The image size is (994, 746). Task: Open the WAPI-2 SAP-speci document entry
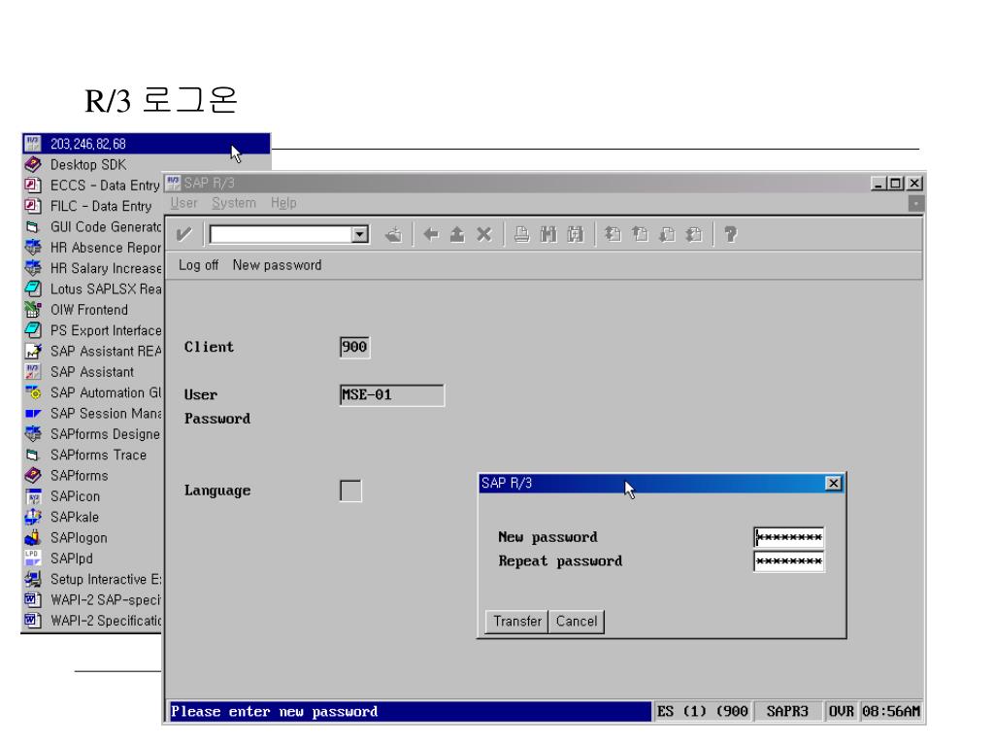click(92, 600)
